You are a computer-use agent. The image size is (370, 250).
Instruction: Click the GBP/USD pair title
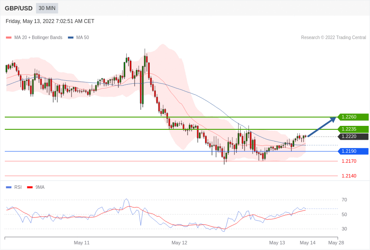[x=19, y=8]
